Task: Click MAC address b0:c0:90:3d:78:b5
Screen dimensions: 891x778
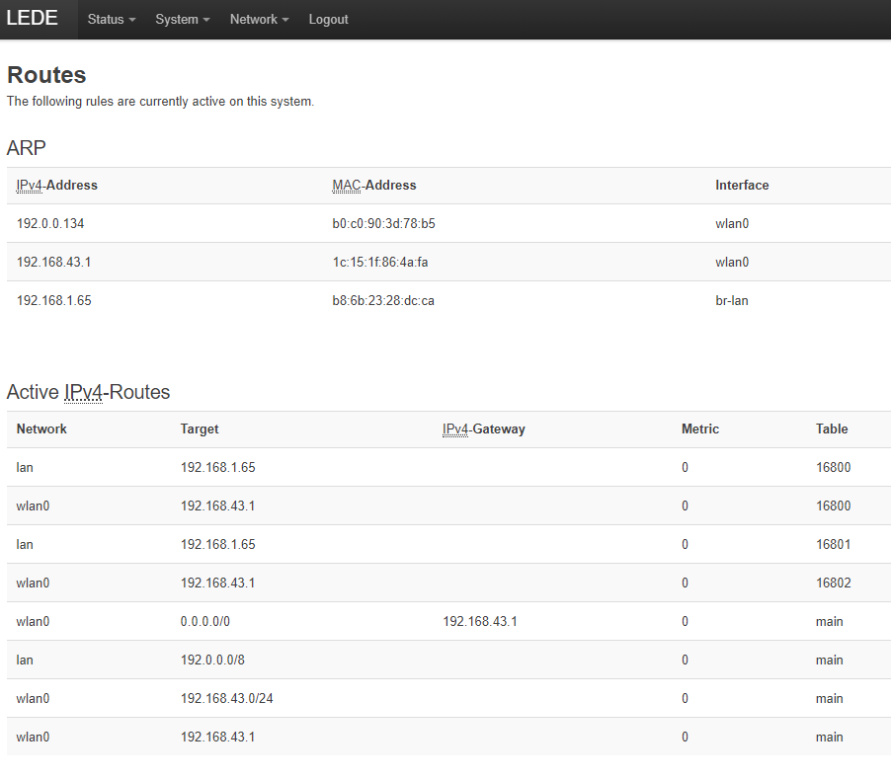Action: pos(383,224)
